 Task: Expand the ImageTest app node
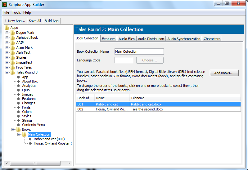point(7,62)
